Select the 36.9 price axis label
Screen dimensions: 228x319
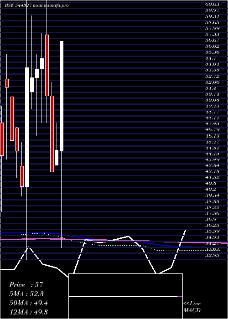[x=211, y=219]
